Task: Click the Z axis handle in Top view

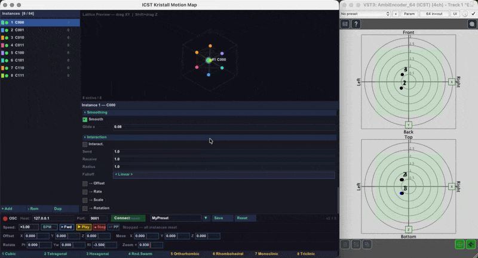Action: click(x=409, y=229)
